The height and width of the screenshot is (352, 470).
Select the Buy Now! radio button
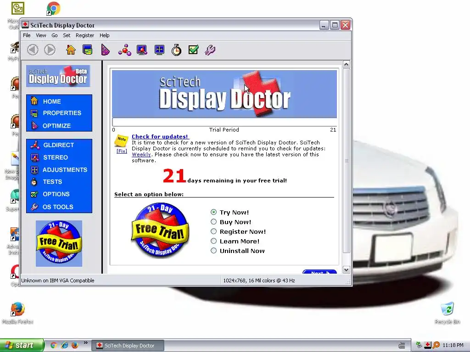[213, 222]
